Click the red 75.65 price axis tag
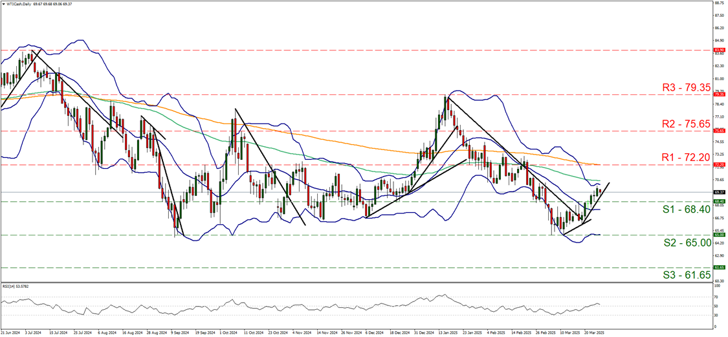This screenshot has width=728, height=337. coord(718,131)
